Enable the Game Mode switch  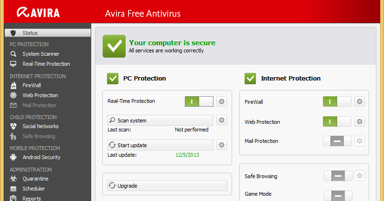click(338, 195)
